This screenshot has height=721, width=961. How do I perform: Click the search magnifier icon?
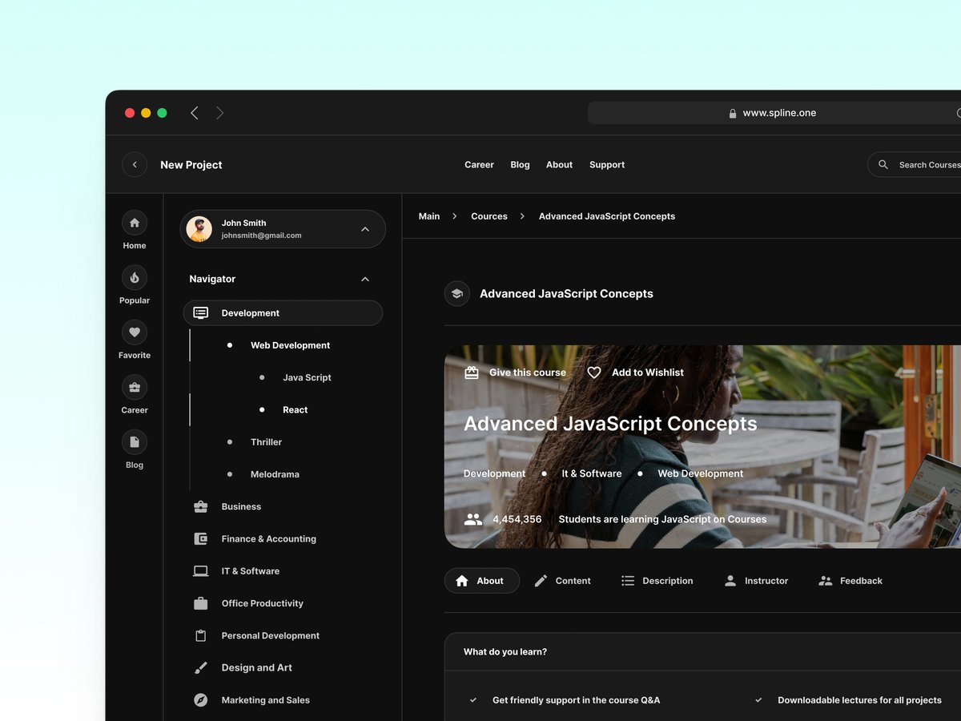[883, 164]
